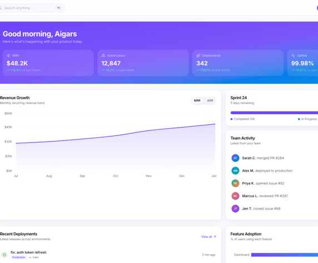The image size is (318, 263).
Task: Click View all link in Recent Deployments
Action: click(208, 237)
